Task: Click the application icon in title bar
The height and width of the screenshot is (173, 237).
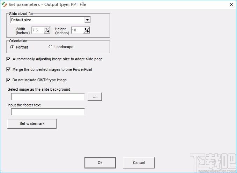Action: 4,5
